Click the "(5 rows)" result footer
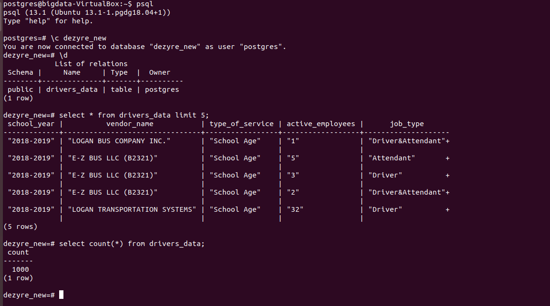 [x=21, y=227]
